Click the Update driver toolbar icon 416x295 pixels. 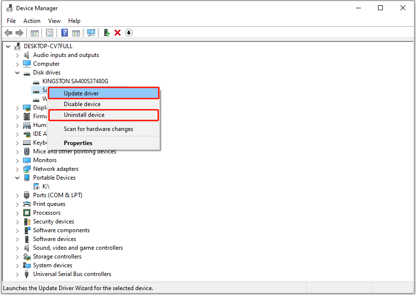[106, 33]
